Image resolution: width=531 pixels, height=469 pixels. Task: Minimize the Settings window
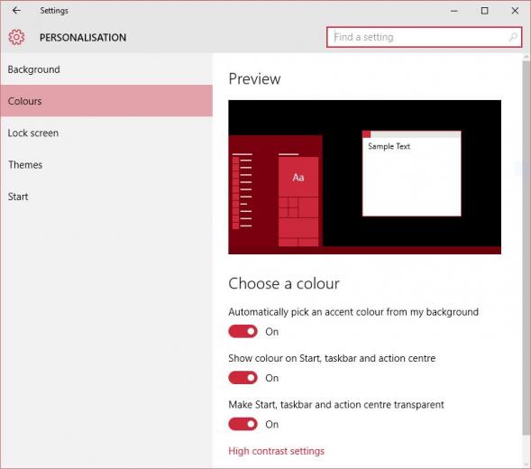pos(454,11)
